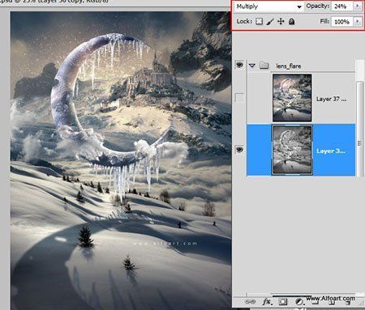Screen dimensions: 365x310
Task: Click the highlighted Layer 3... name
Action: (331, 151)
